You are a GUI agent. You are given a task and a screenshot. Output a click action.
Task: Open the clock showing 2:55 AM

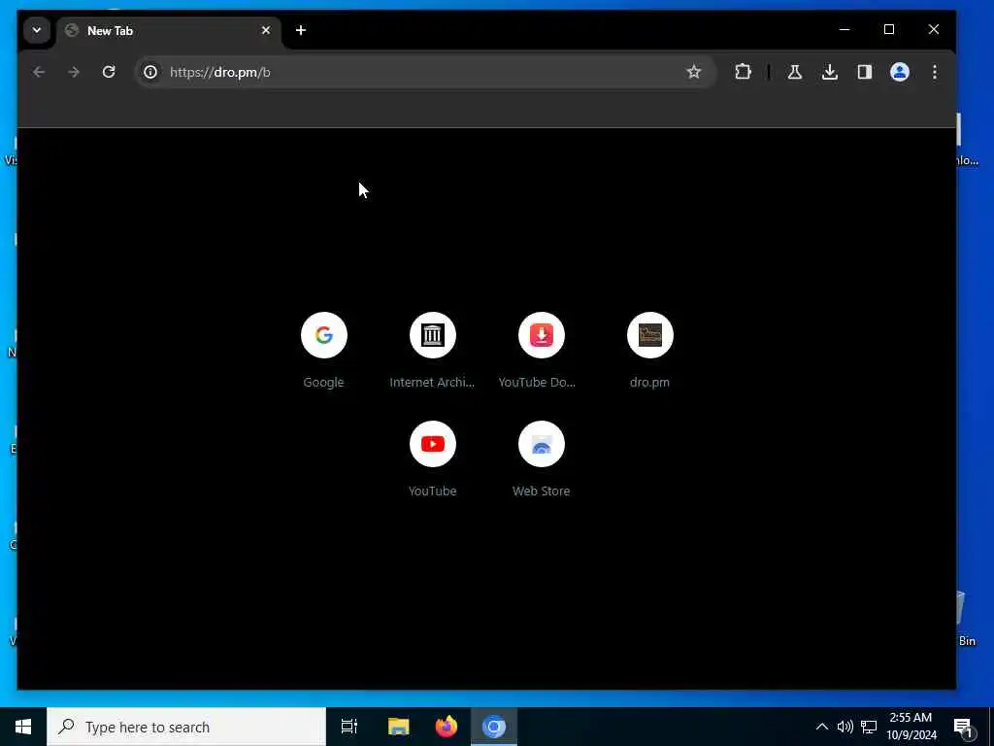(x=911, y=727)
